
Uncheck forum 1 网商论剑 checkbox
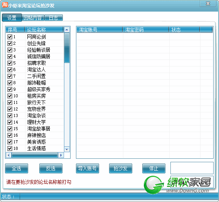point(10,37)
